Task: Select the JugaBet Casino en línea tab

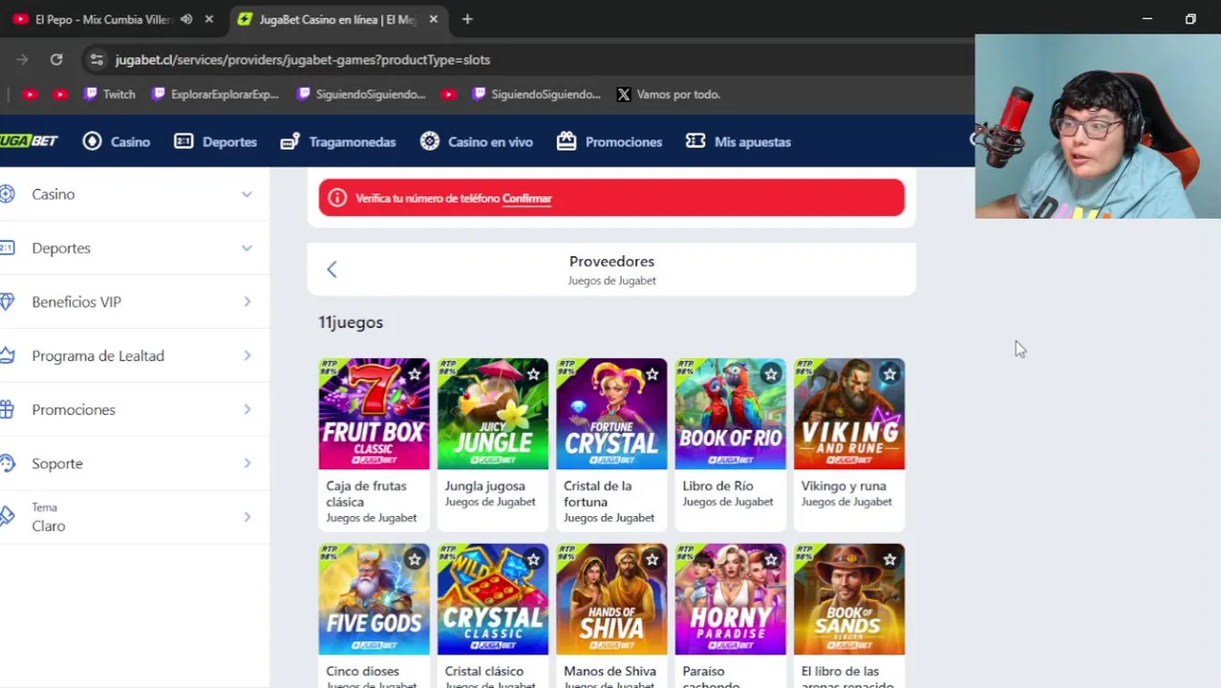Action: 338,19
